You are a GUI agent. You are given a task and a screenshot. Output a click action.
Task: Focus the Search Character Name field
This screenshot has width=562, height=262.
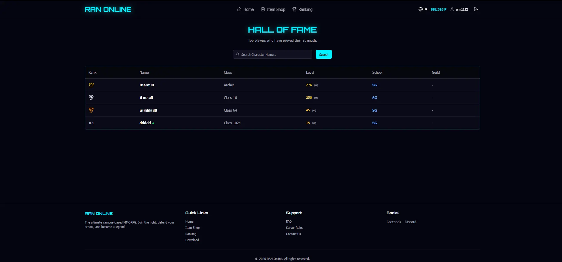tap(272, 54)
